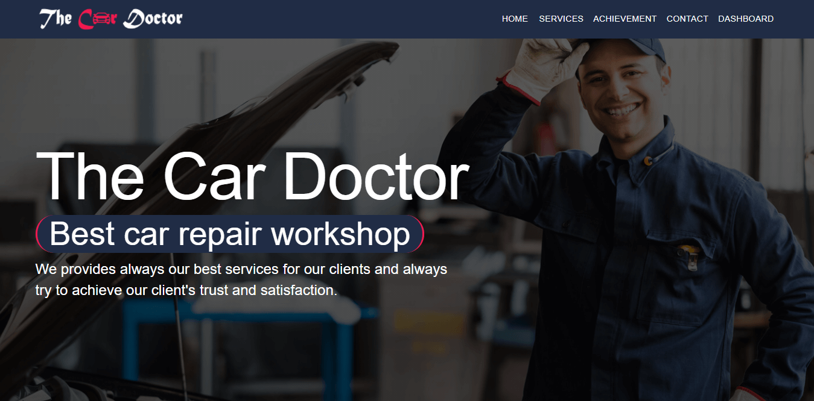
Task: Click the mechanic's navy cap
Action: (x=628, y=52)
